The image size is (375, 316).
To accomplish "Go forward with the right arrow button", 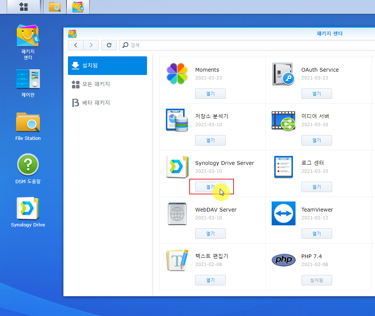I will click(x=91, y=45).
